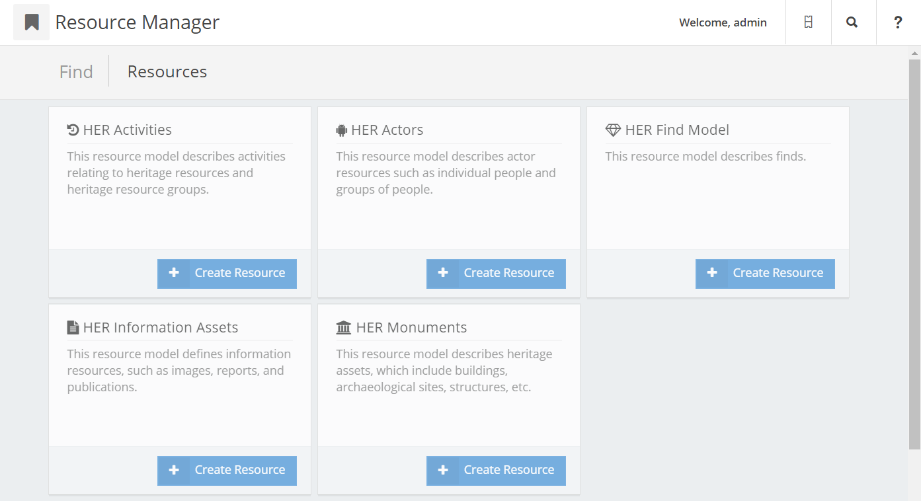Click the Welcome, admin user link
This screenshot has height=501, width=921.
click(x=723, y=22)
